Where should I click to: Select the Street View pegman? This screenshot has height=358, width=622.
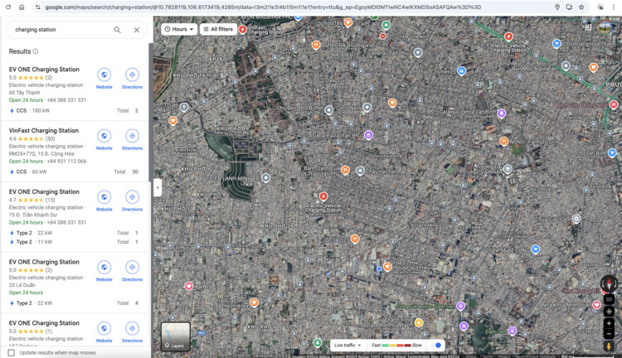point(609,346)
